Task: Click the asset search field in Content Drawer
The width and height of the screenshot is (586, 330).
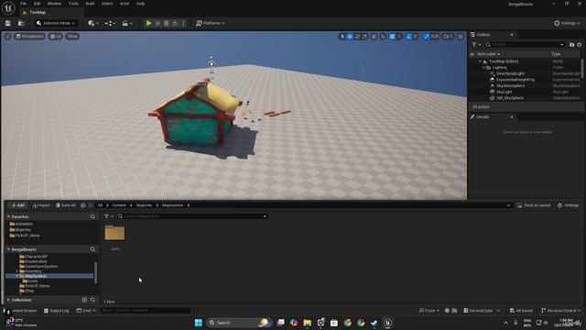Action: tap(192, 216)
